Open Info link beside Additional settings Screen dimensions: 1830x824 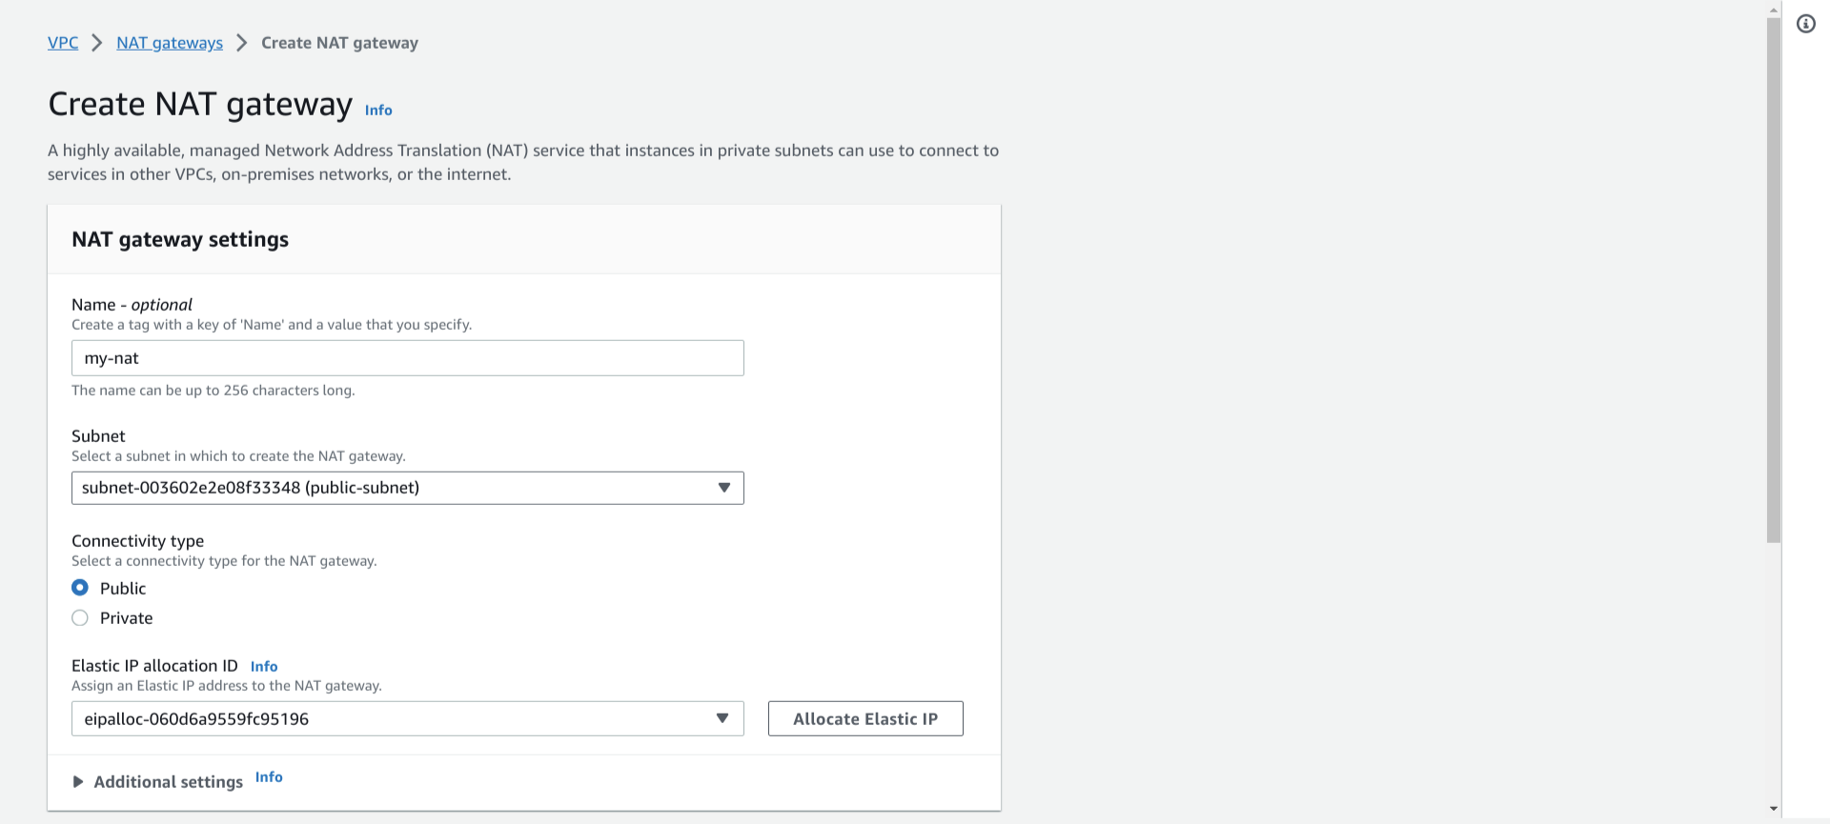[x=269, y=777]
